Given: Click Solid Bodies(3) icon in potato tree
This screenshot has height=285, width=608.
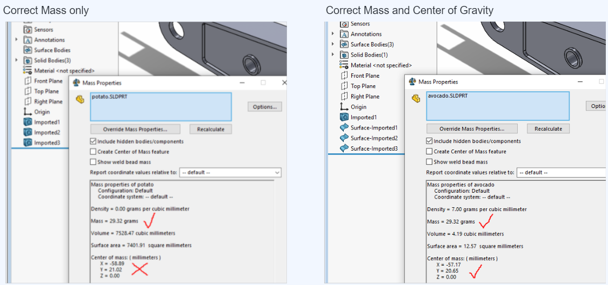Looking at the screenshot, I should click(x=28, y=60).
